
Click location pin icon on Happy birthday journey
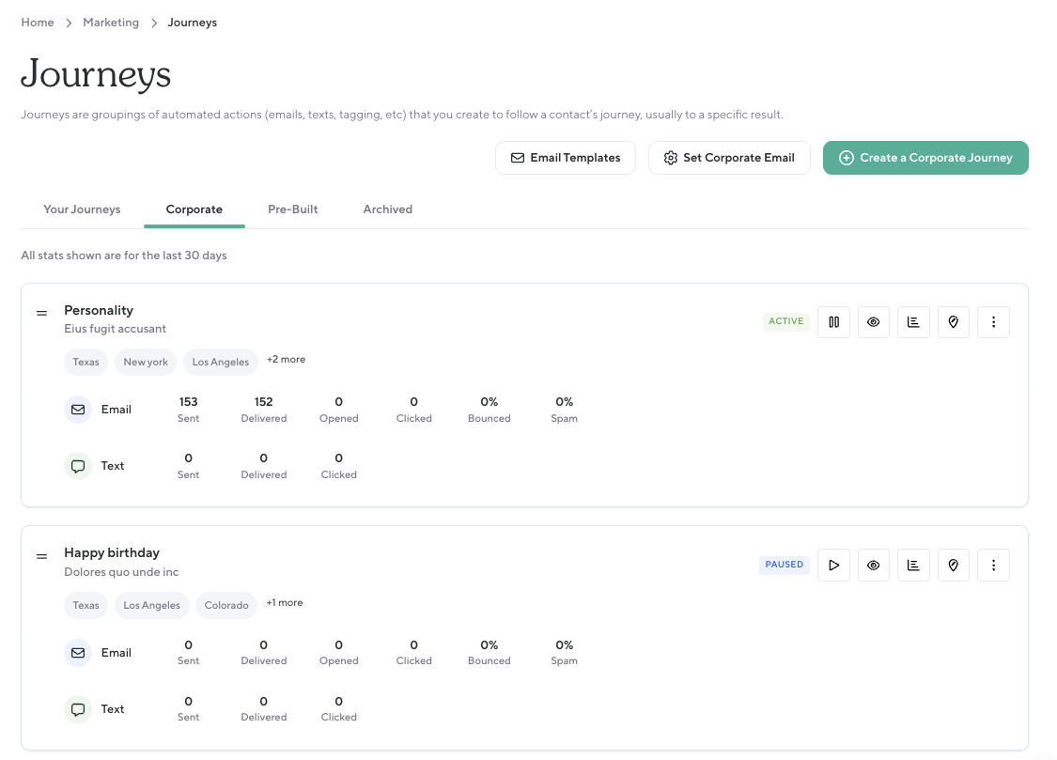pos(954,566)
